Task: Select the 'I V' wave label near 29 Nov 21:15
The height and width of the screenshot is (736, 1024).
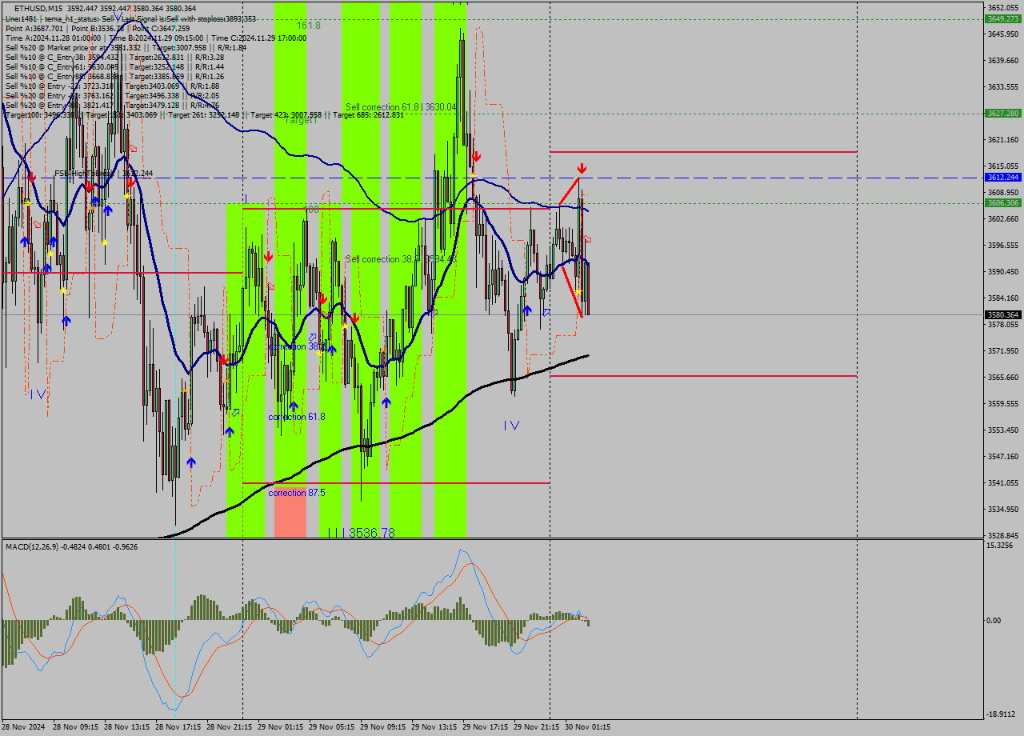Action: coord(512,426)
